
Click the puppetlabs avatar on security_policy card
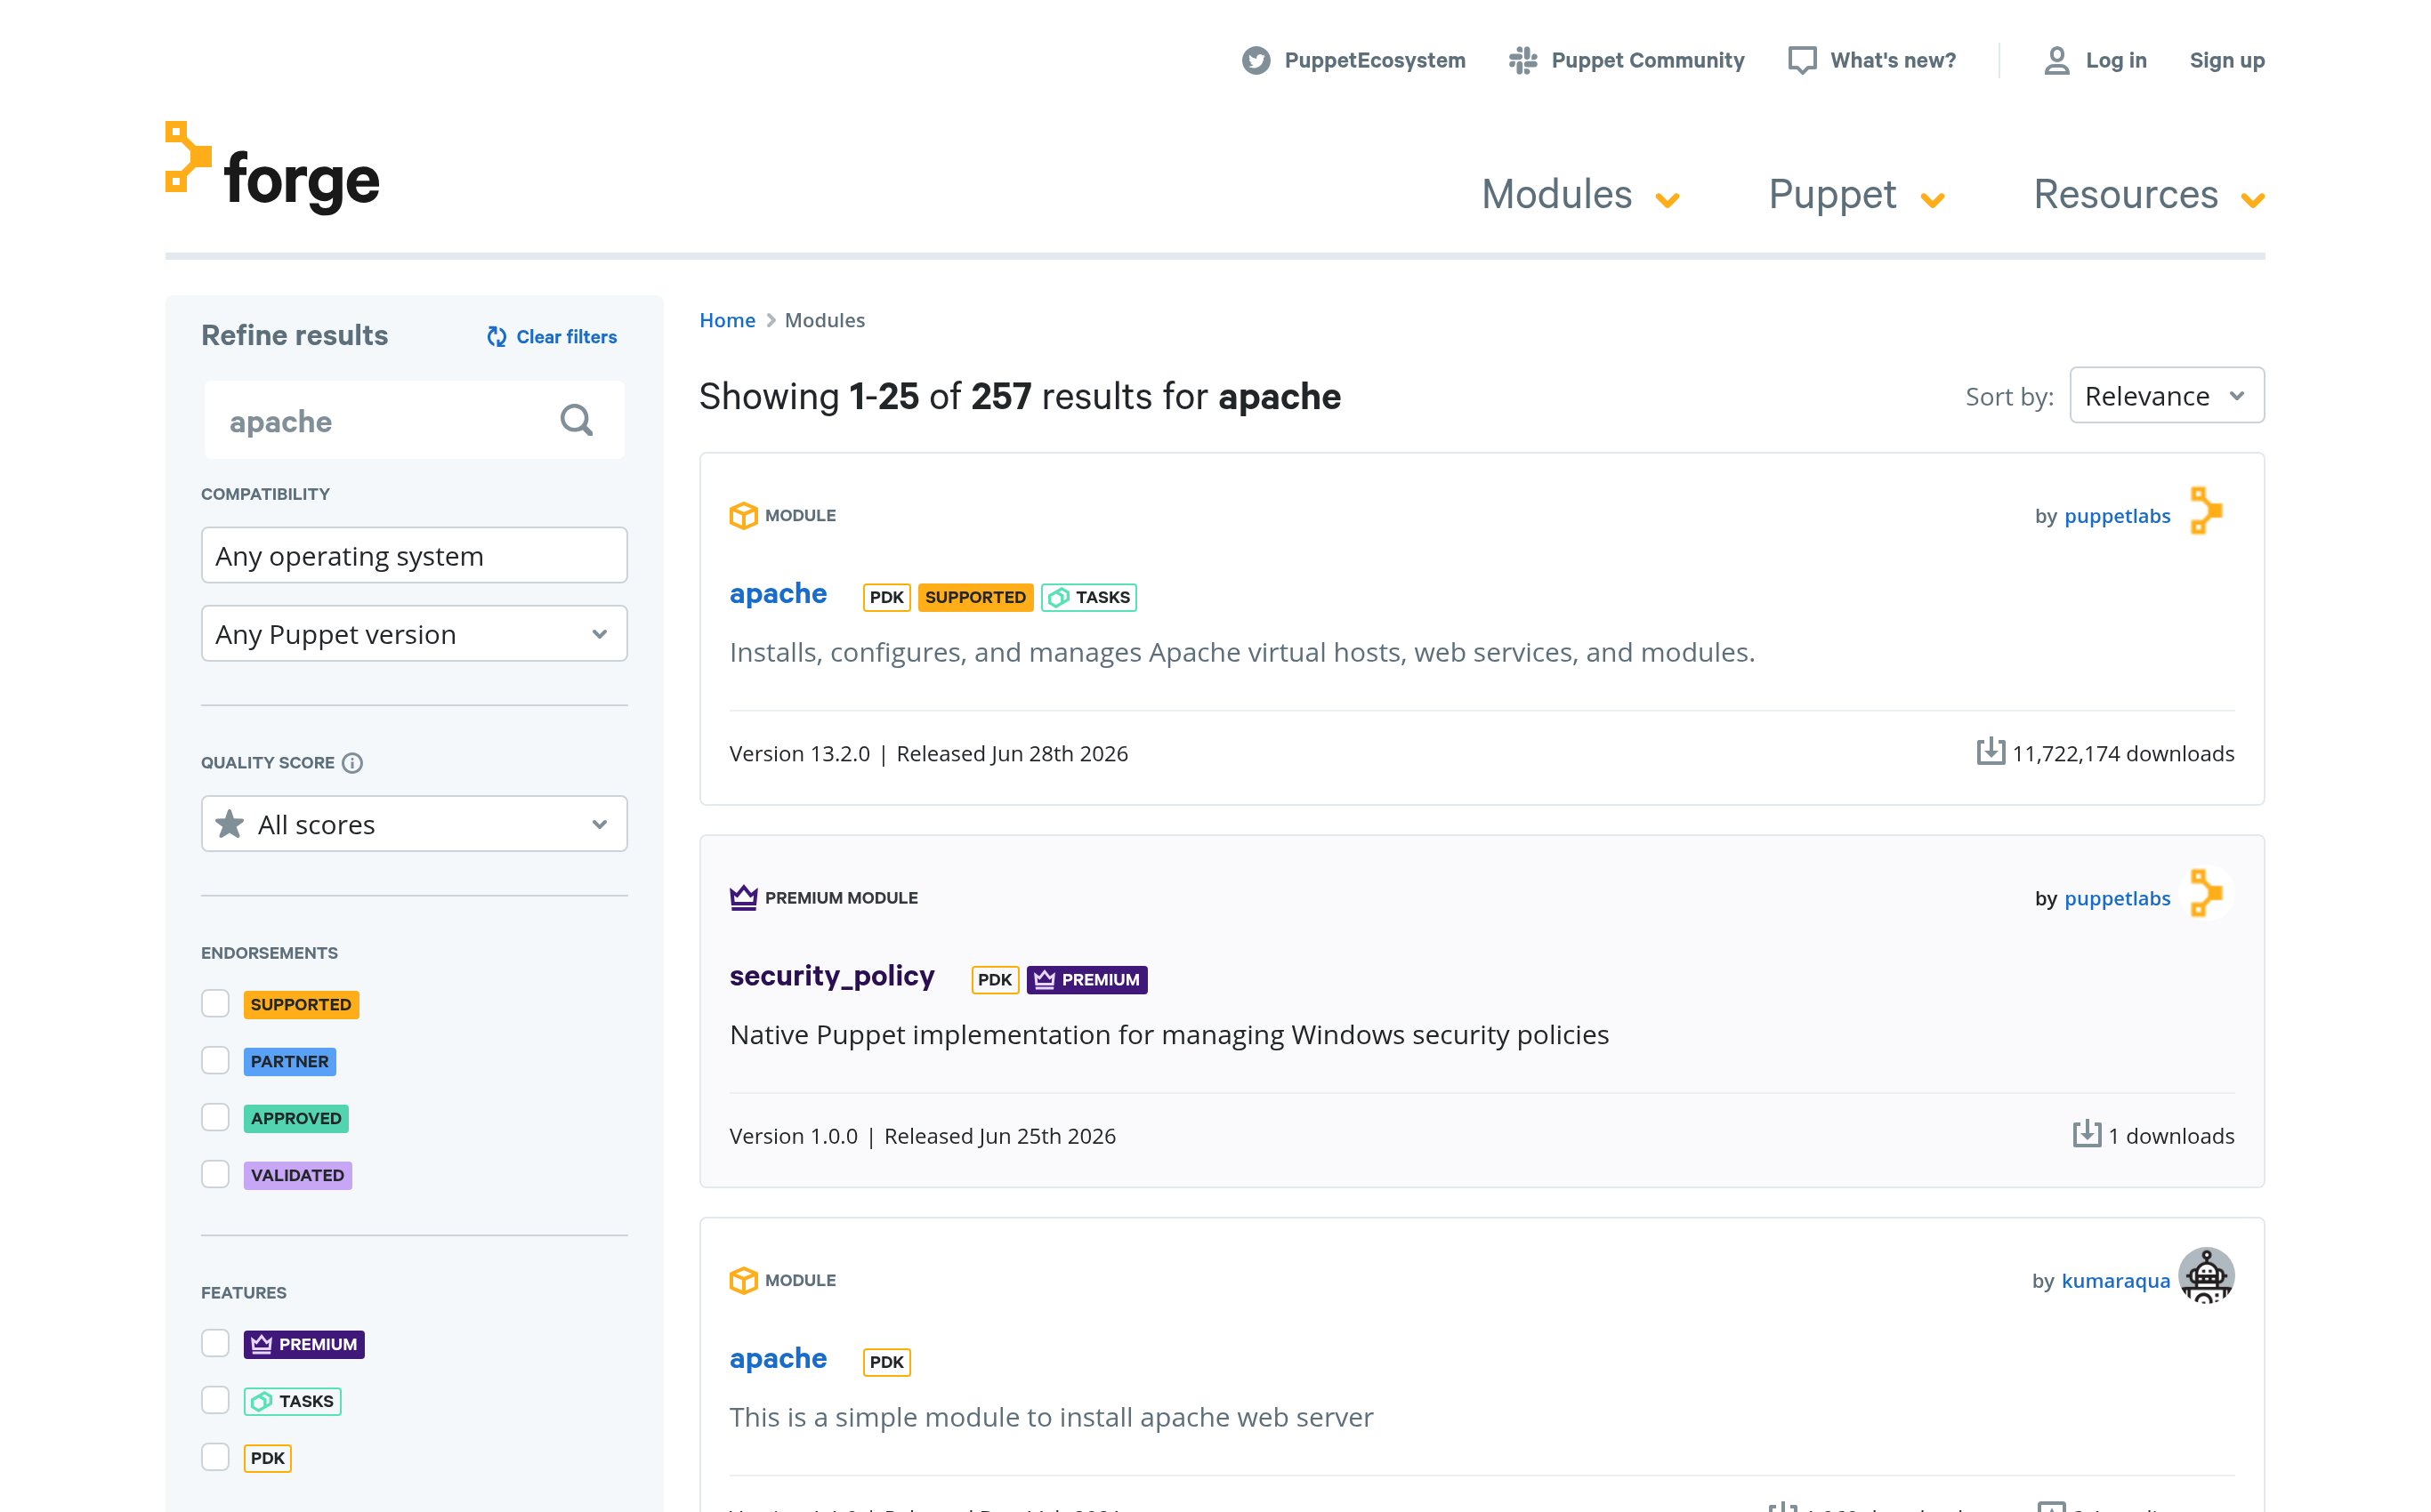point(2206,893)
